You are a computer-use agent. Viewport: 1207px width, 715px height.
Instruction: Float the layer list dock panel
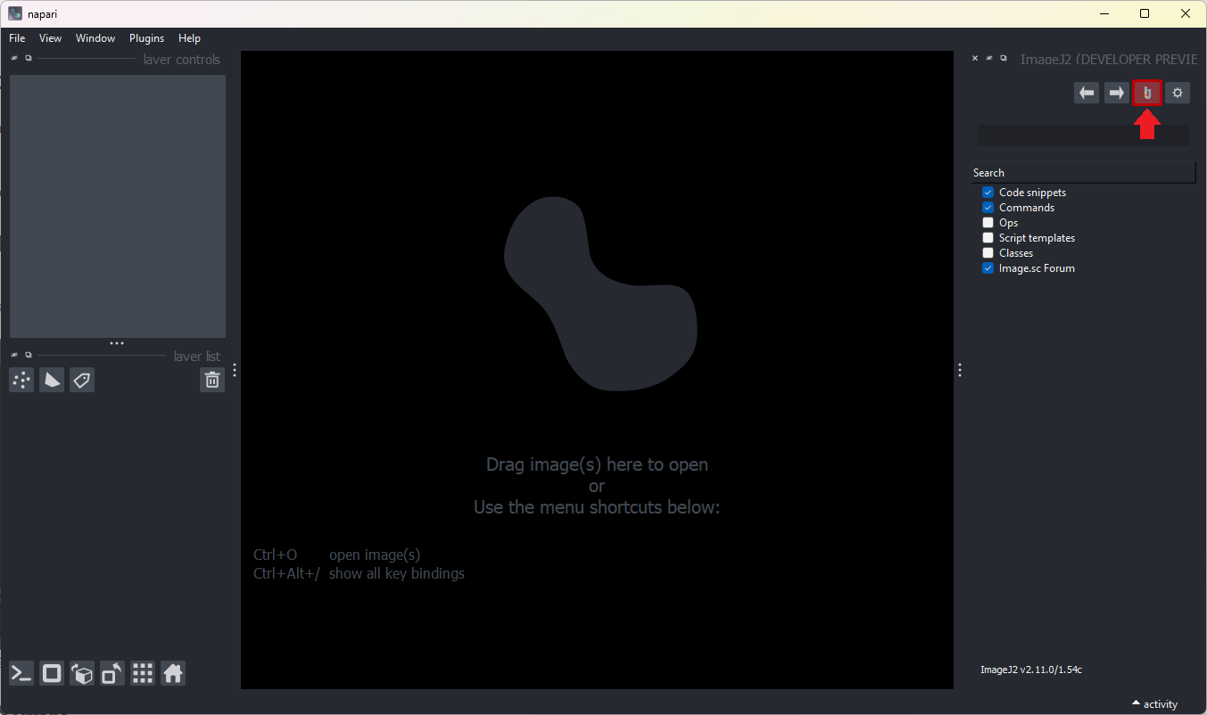click(28, 355)
